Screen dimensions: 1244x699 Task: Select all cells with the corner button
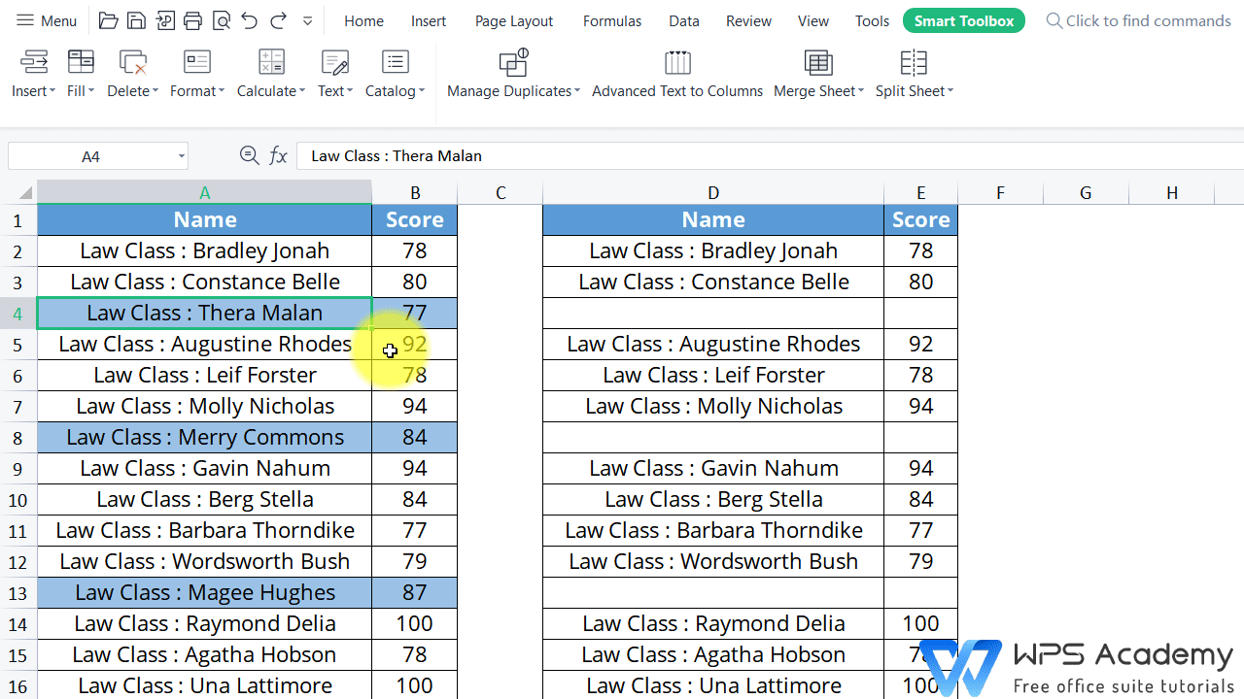18,192
